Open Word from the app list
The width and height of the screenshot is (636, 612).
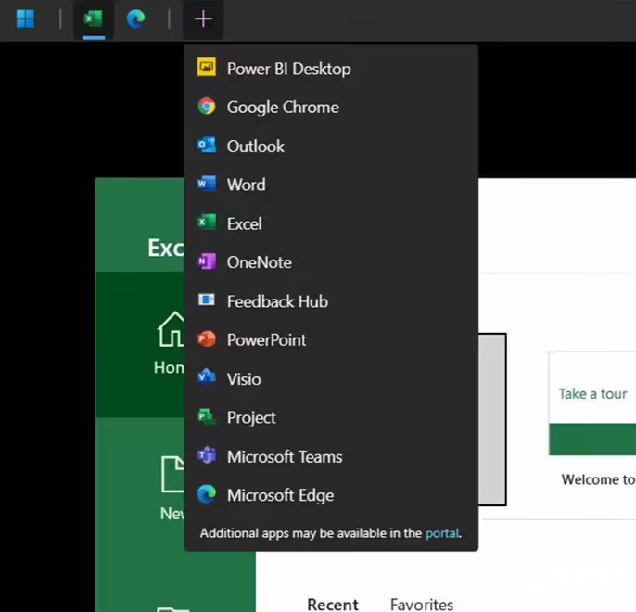pyautogui.click(x=246, y=185)
